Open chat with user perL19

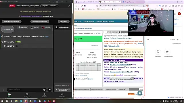click(35, 27)
